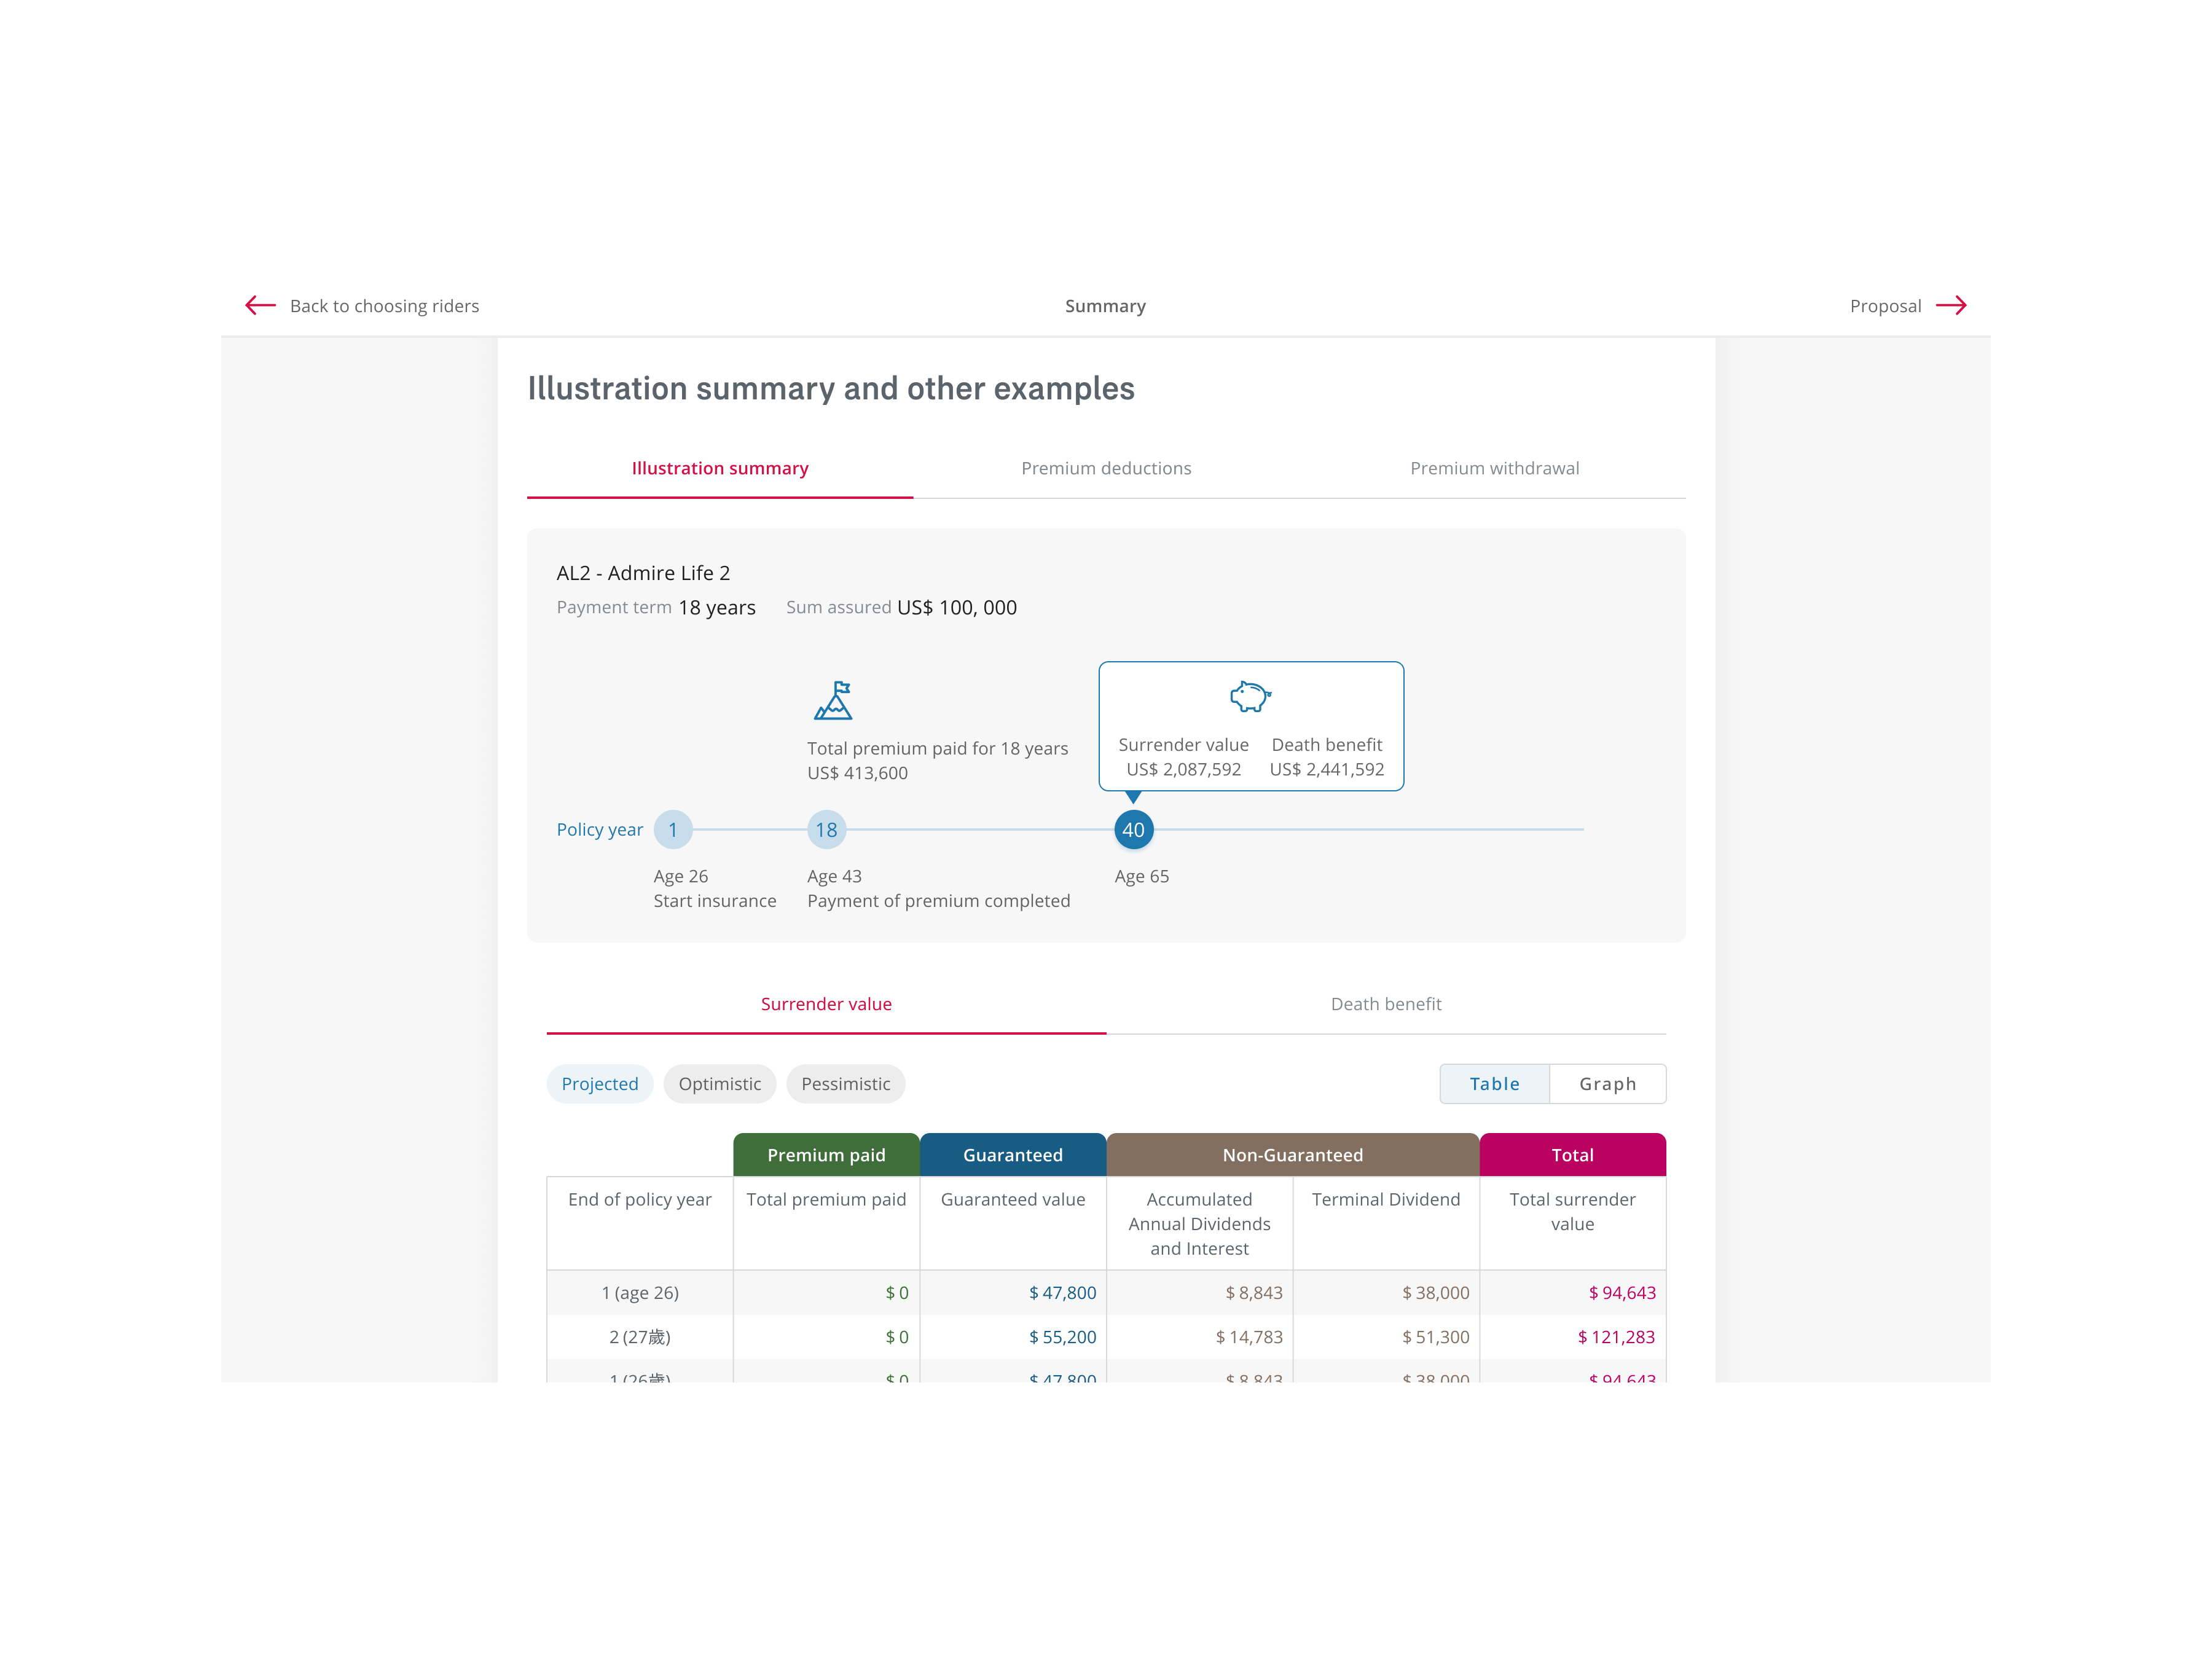Click the 'US$ 2,441,592' death benefit value

point(1327,769)
